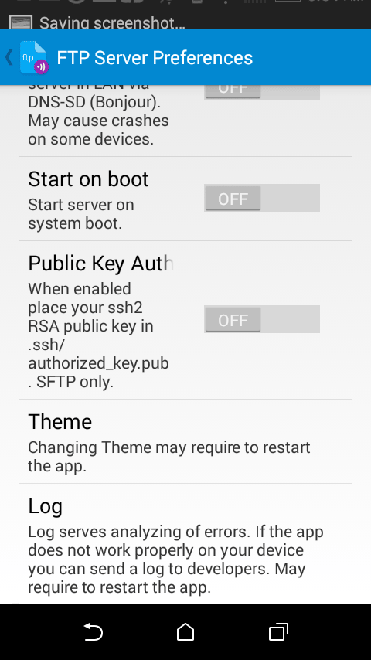Tap the DNS-SD Bonjour description text
This screenshot has height=660, width=371.
point(98,116)
